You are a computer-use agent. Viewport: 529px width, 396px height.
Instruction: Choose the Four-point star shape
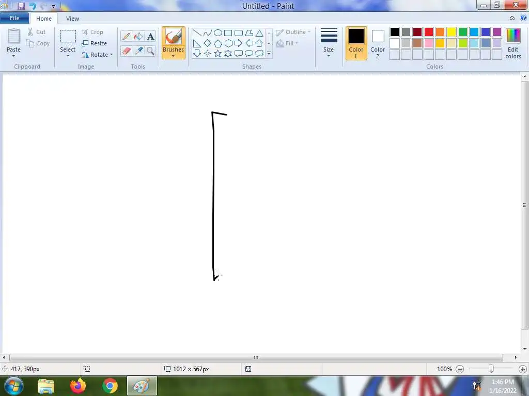[x=208, y=53]
